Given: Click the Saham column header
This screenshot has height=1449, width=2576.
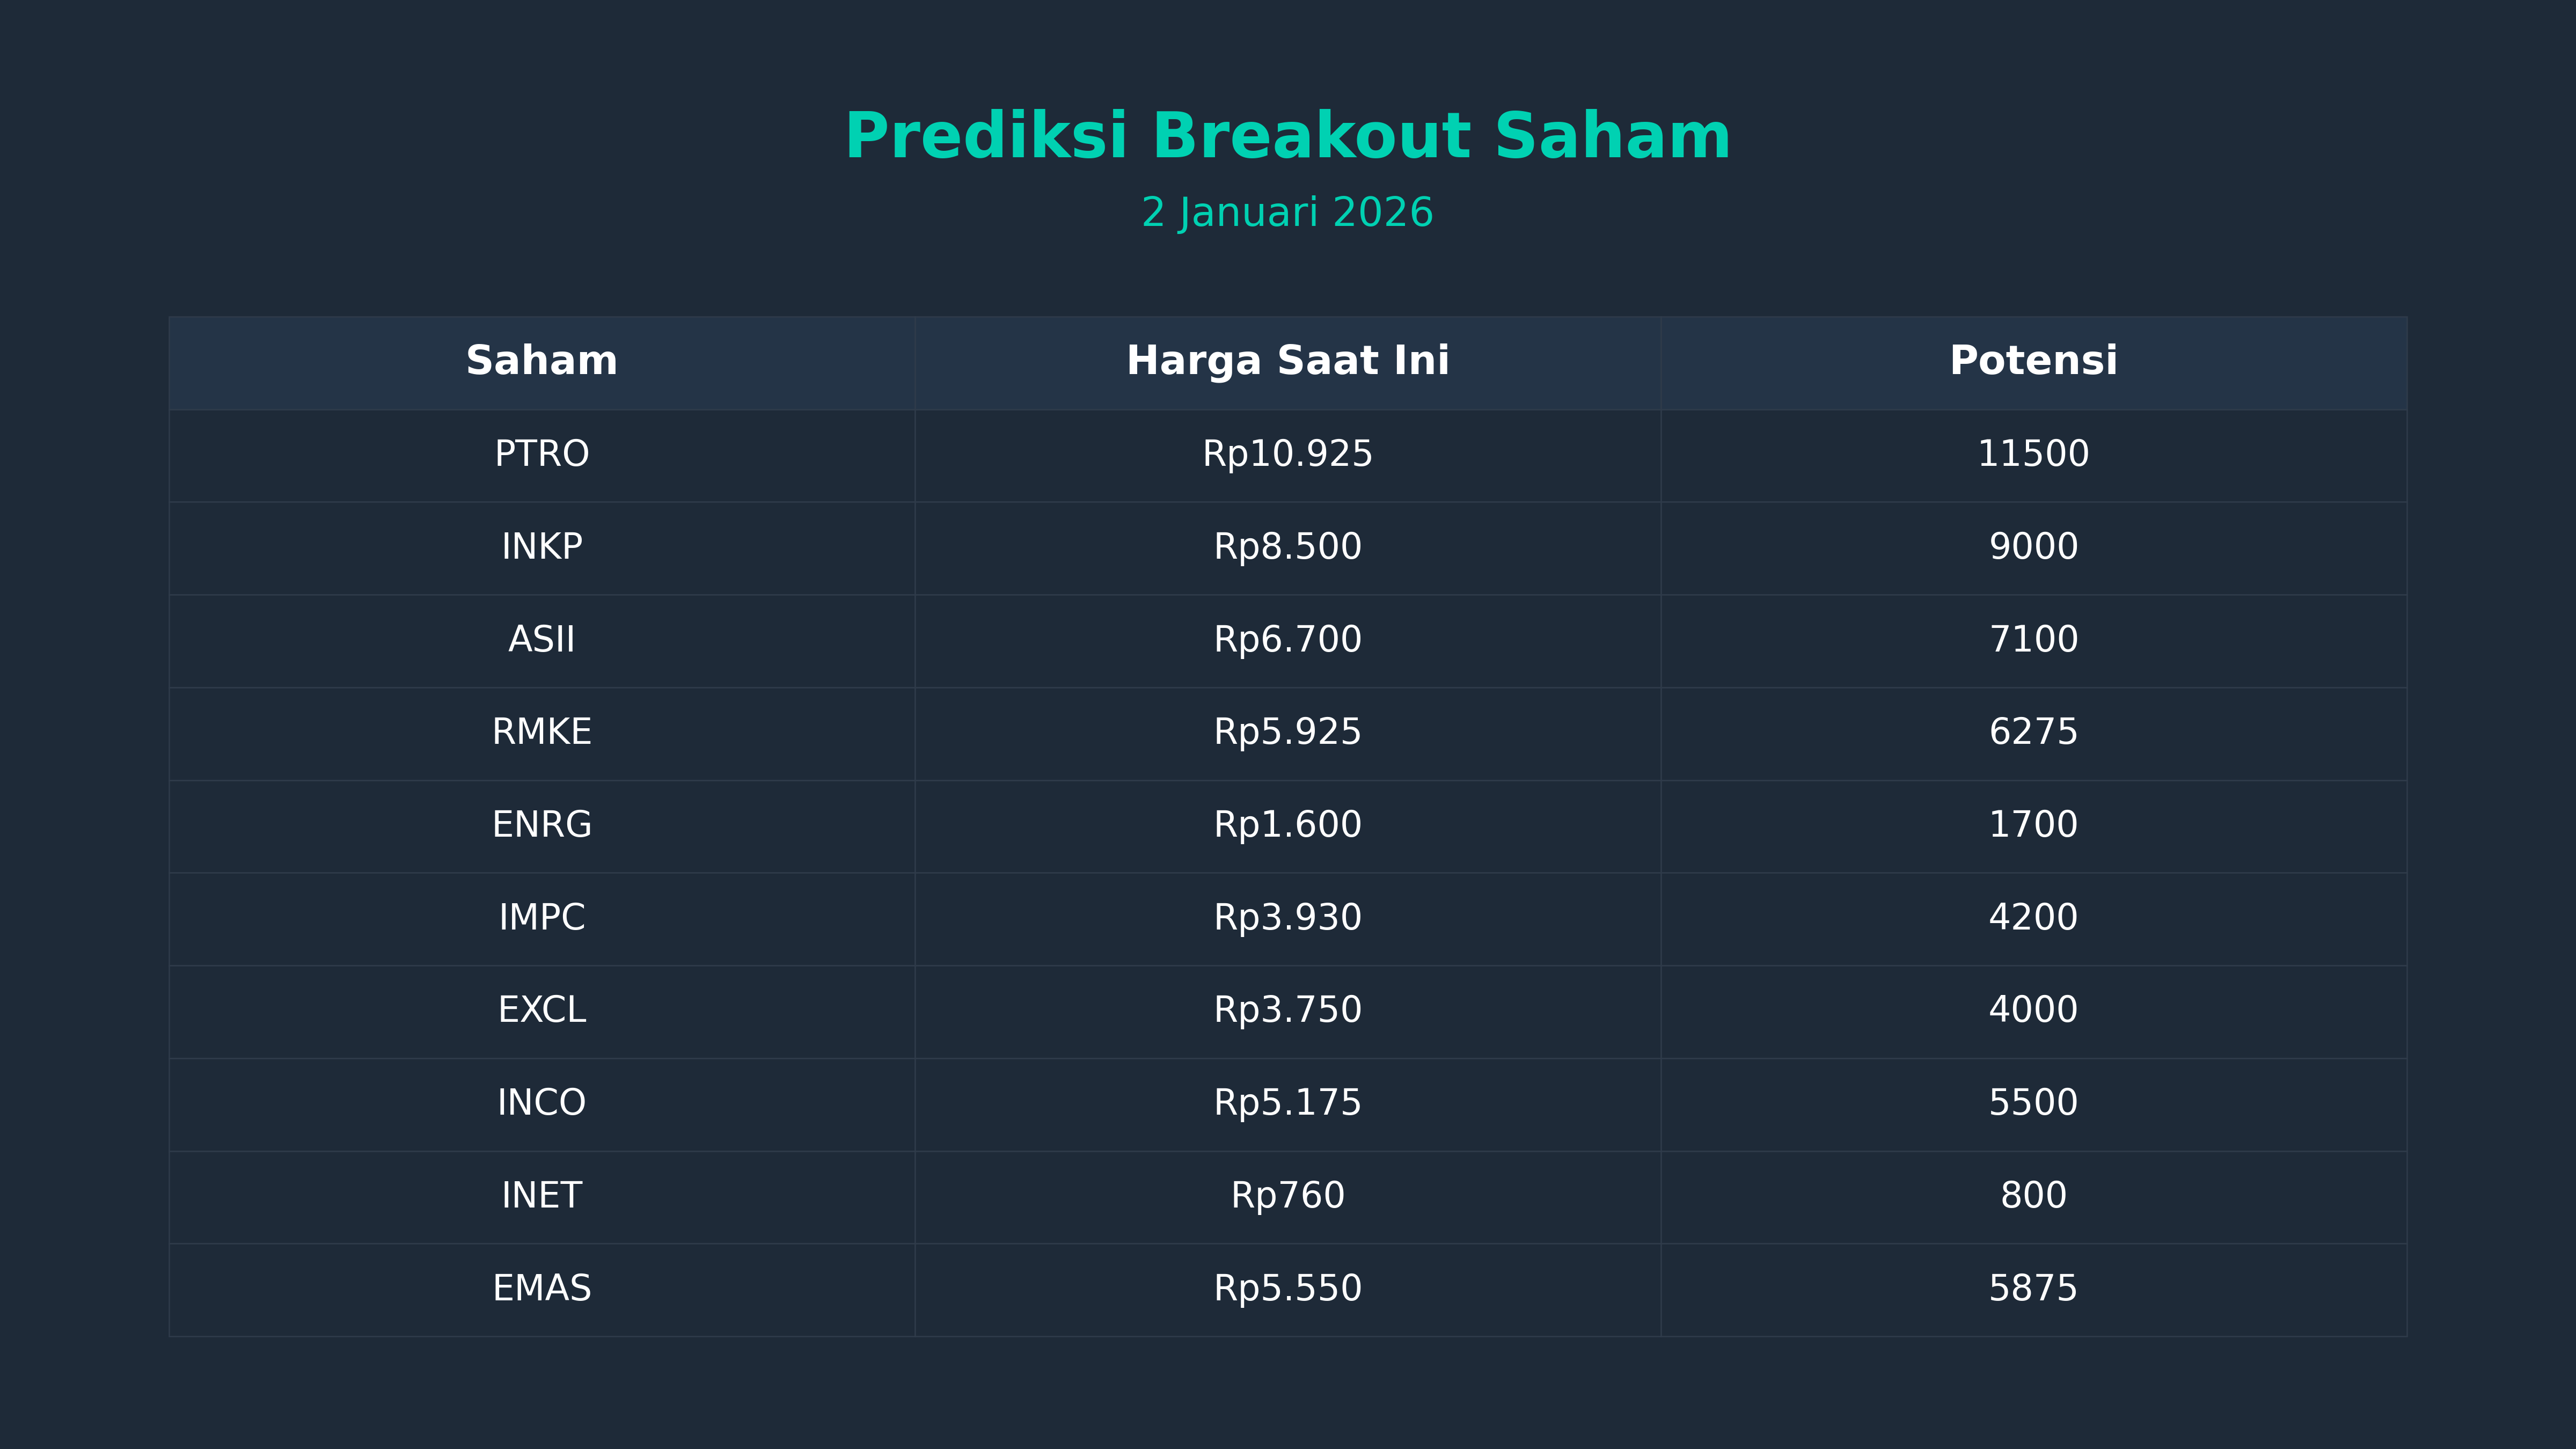Looking at the screenshot, I should (x=541, y=361).
